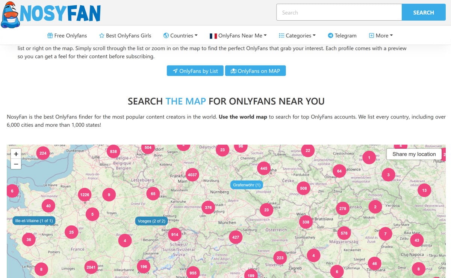
Task: Select the 43 cluster marker
Action: pos(417,240)
